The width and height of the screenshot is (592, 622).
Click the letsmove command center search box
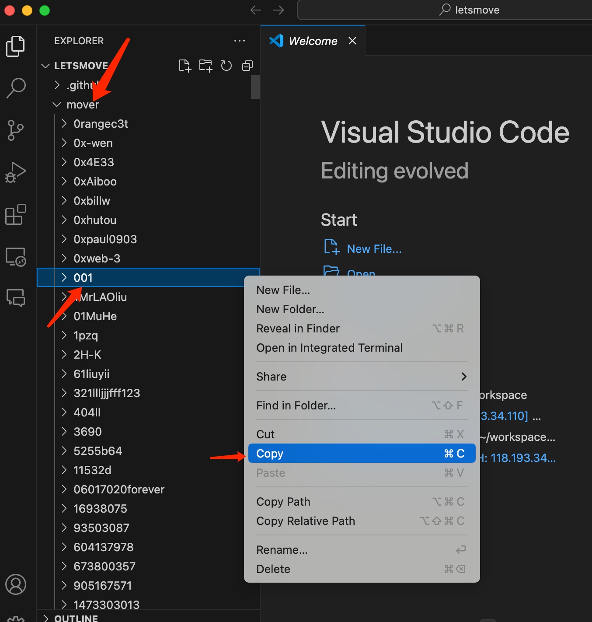pos(445,10)
